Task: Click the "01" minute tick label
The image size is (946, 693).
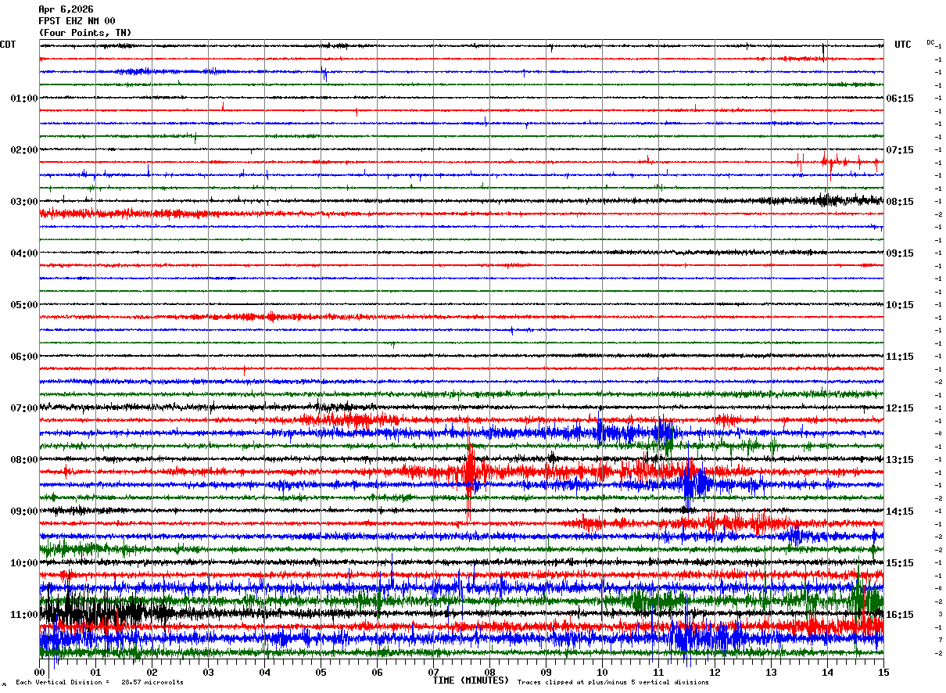Action: coord(96,672)
